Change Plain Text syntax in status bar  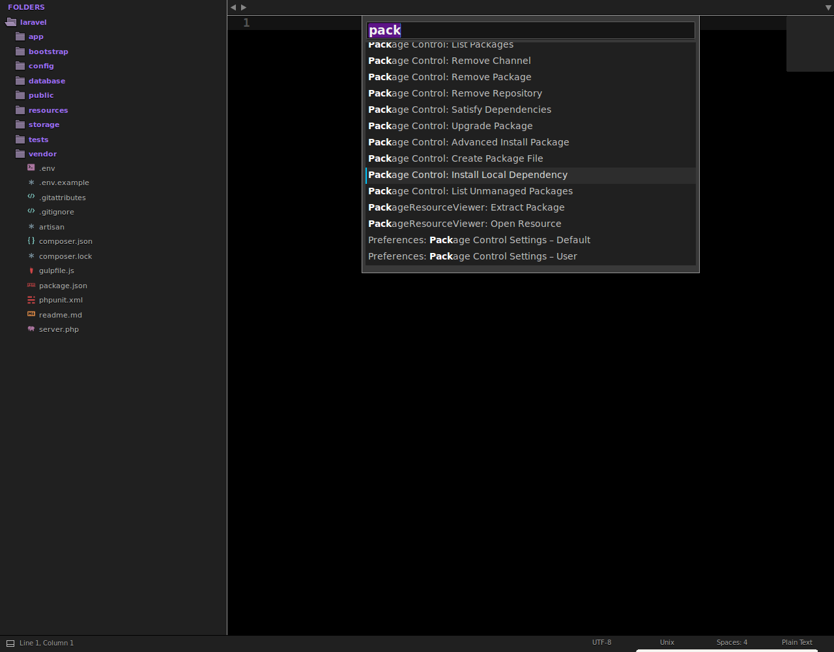pos(797,642)
